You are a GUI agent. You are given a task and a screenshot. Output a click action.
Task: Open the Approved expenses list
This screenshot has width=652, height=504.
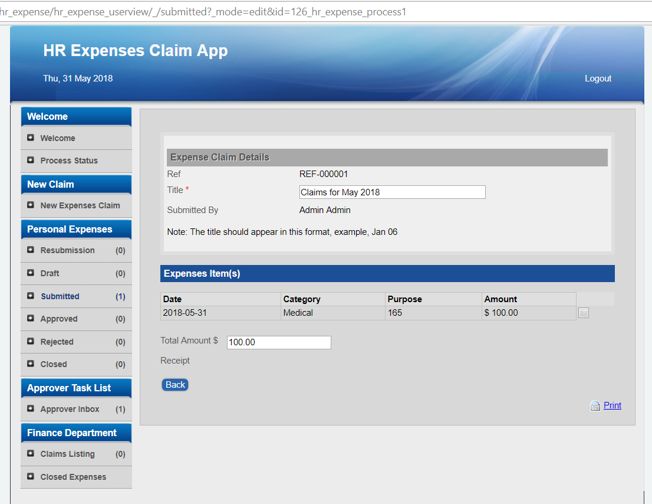tap(59, 319)
